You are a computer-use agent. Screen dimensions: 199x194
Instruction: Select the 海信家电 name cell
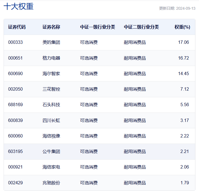pyautogui.click(x=51, y=167)
